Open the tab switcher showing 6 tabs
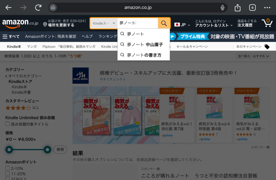This screenshot has height=180, width=276. (252, 8)
